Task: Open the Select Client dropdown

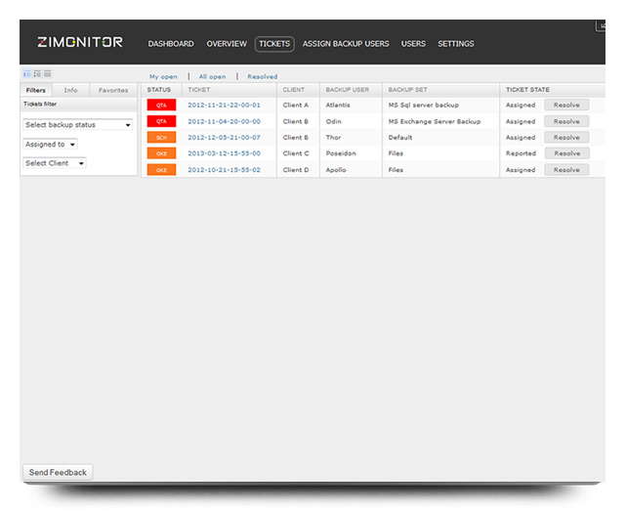Action: (54, 163)
